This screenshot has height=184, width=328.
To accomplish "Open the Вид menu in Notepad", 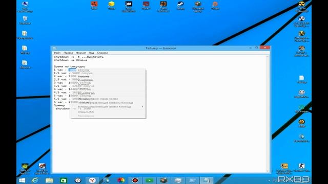I will click(x=91, y=53).
